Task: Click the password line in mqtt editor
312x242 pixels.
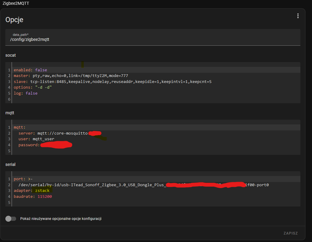Action: tap(45, 145)
